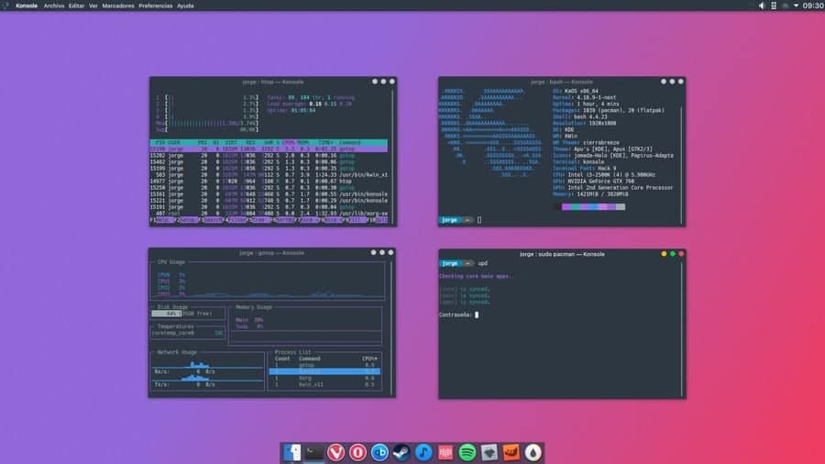The height and width of the screenshot is (464, 825).
Task: Click the F4 Filter button in htop
Action: pyautogui.click(x=236, y=220)
